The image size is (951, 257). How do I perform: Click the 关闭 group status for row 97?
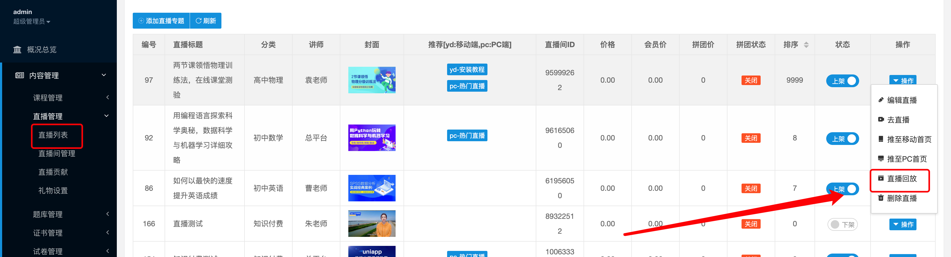(x=751, y=80)
